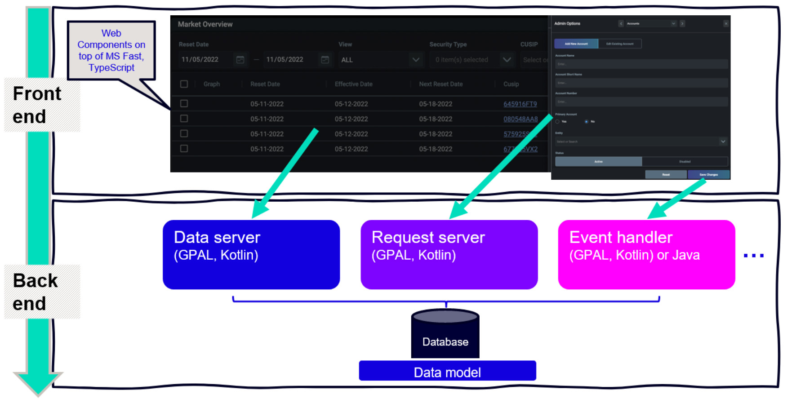Open the Reset Date start calendar picker
Viewport: 792px width, 399px height.
tap(240, 60)
